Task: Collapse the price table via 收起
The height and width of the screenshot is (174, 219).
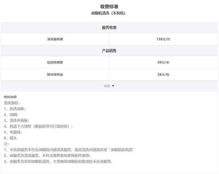Action: [x=107, y=86]
